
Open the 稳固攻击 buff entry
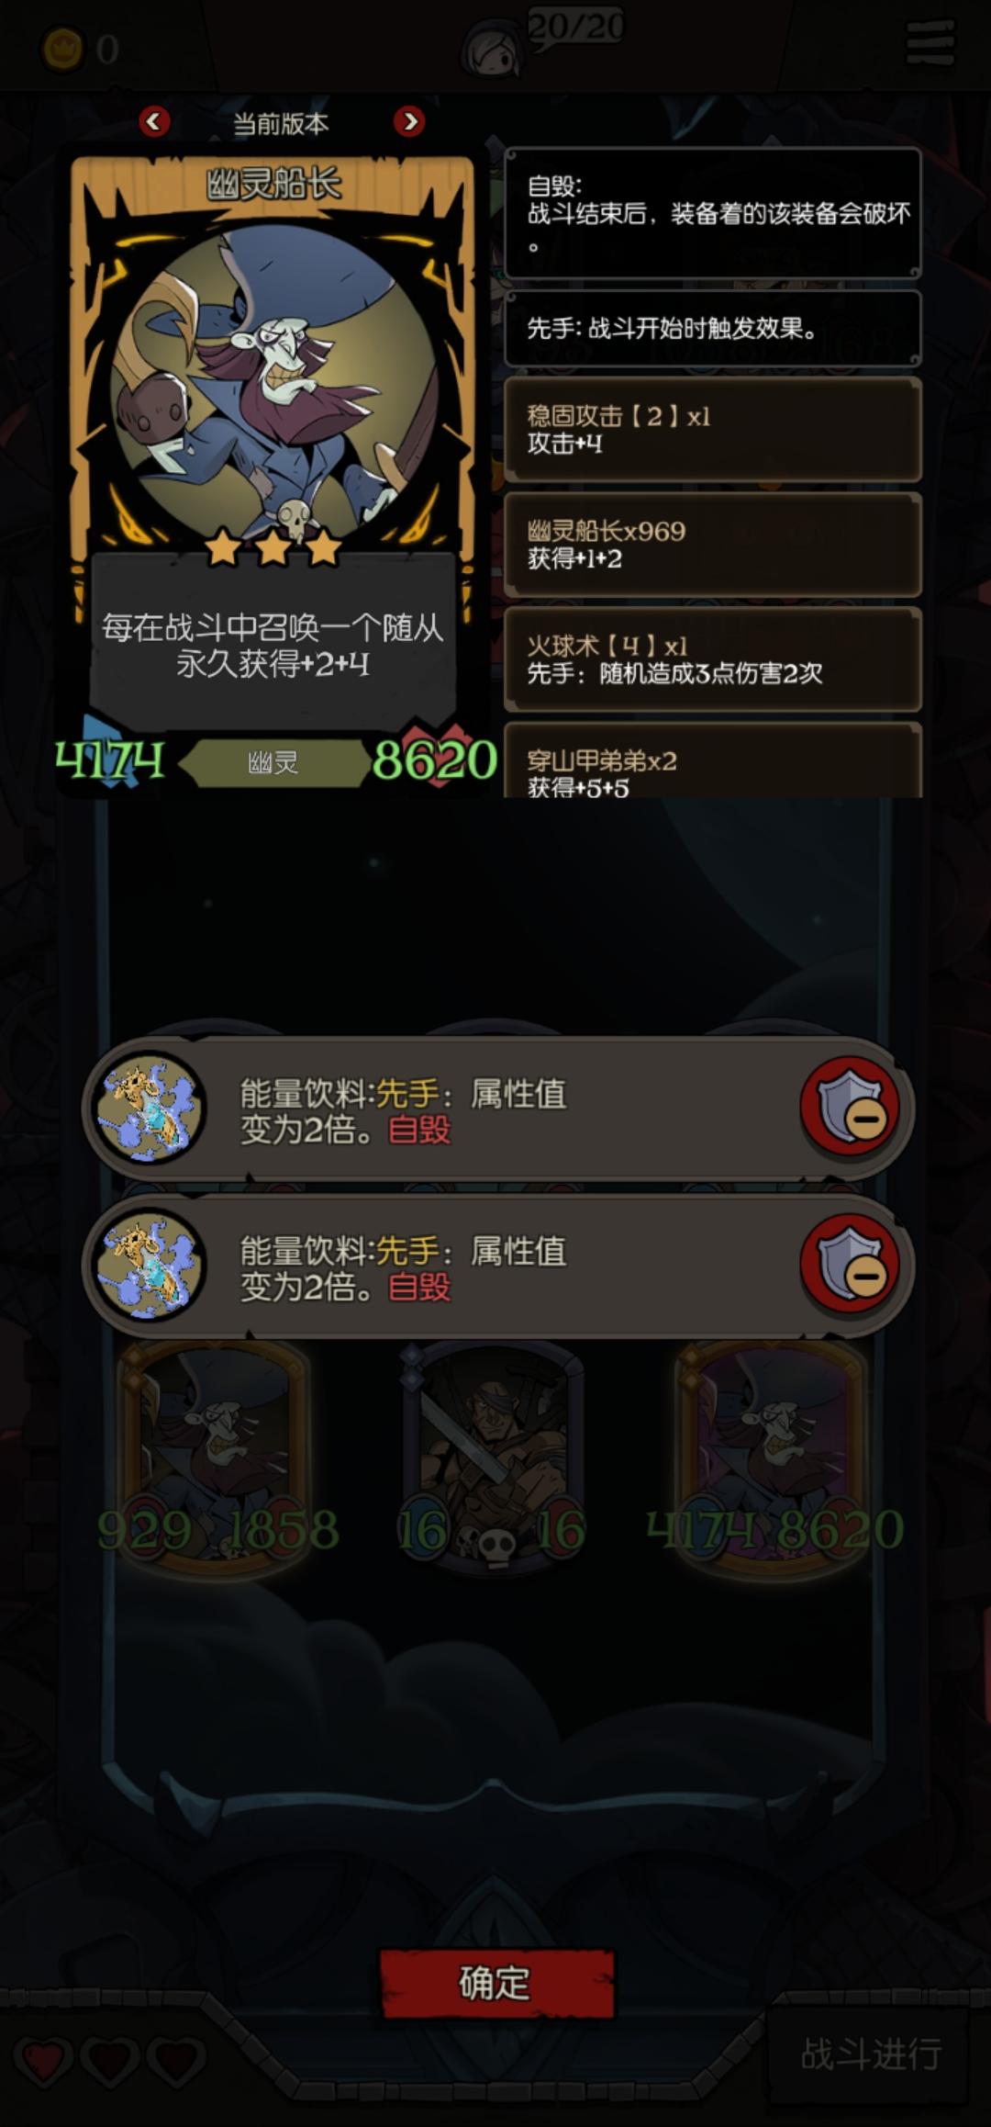(712, 430)
